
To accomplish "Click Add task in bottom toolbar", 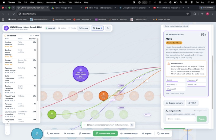I will pyautogui.click(x=69, y=133).
